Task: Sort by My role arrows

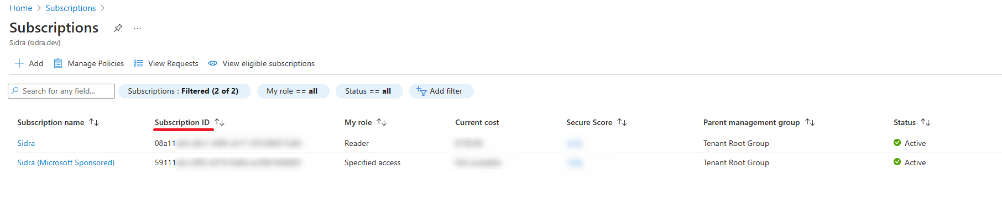Action: point(382,122)
